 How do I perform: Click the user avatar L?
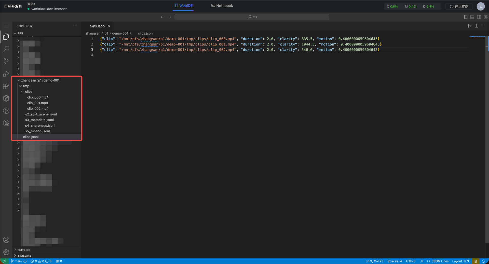pyautogui.click(x=481, y=6)
